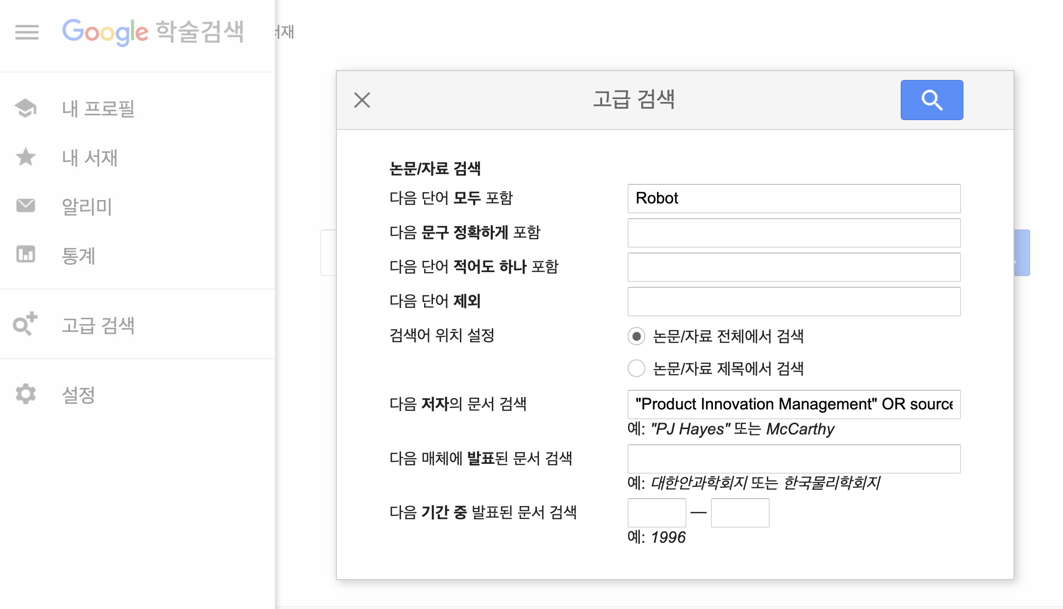The height and width of the screenshot is (609, 1063).
Task: Click the envelope alerts icon
Action: [x=25, y=205]
